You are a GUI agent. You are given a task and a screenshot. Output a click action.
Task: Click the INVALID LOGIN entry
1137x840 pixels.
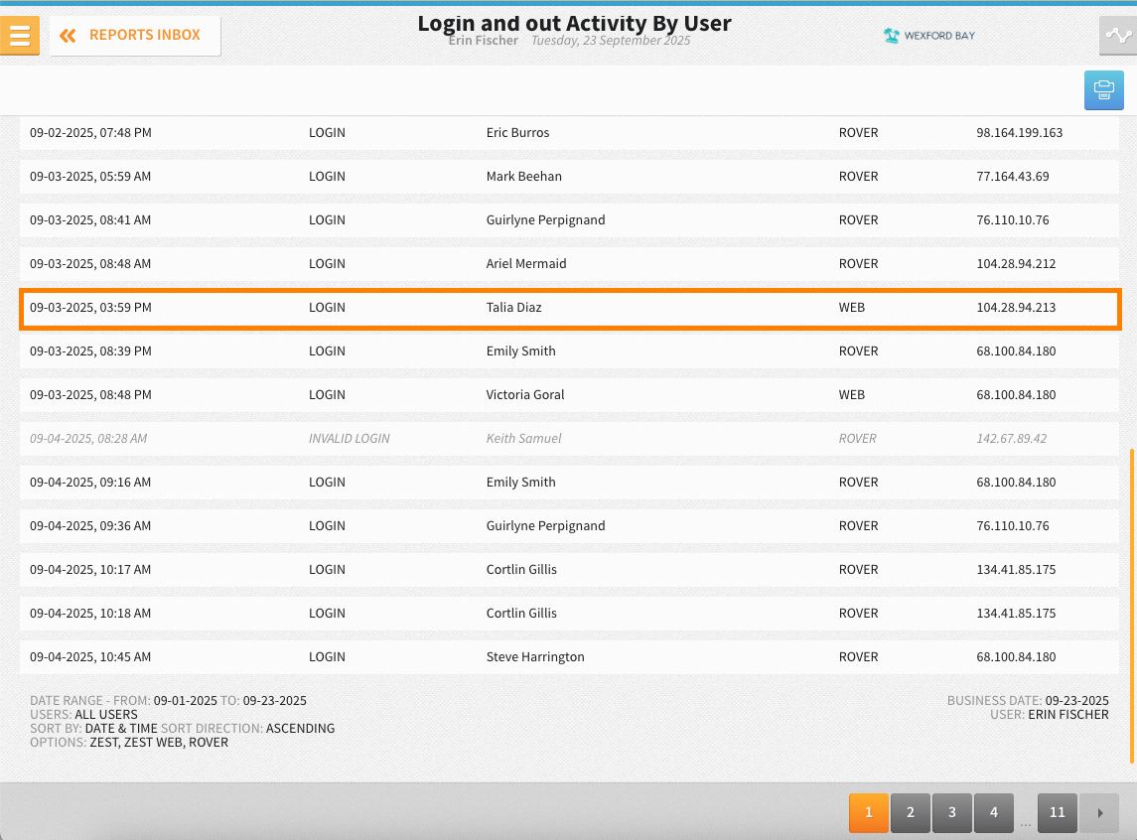coord(349,439)
